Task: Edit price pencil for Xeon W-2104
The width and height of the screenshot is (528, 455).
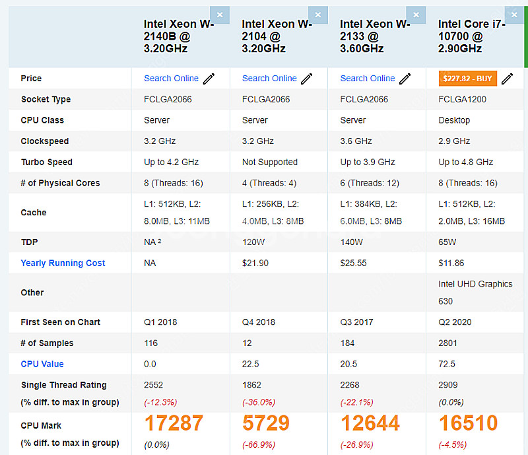Action: 307,79
